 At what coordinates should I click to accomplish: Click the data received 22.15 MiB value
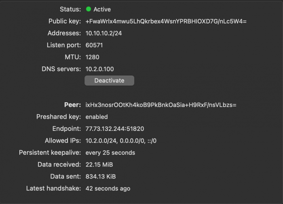click(99, 164)
